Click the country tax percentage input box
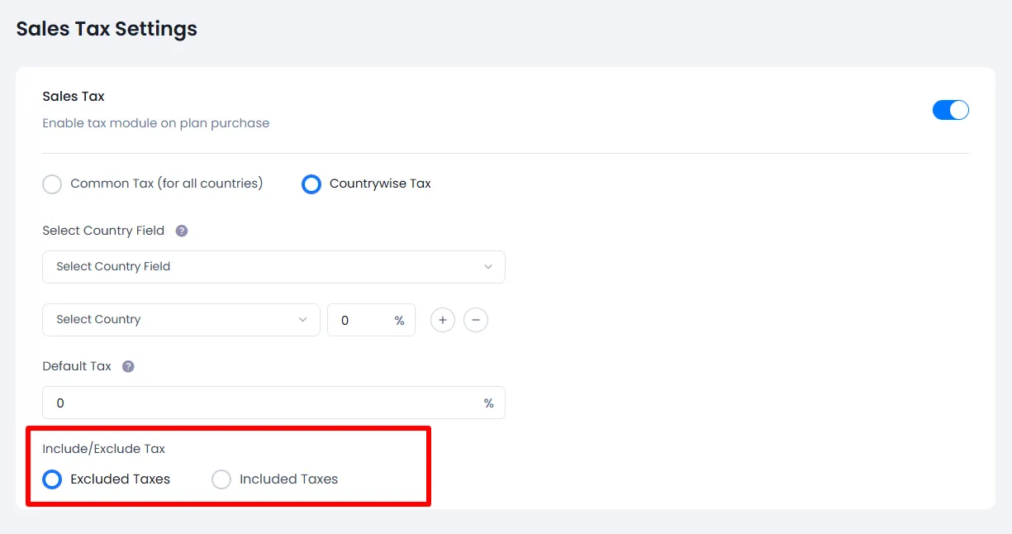This screenshot has width=1012, height=534. (x=359, y=320)
